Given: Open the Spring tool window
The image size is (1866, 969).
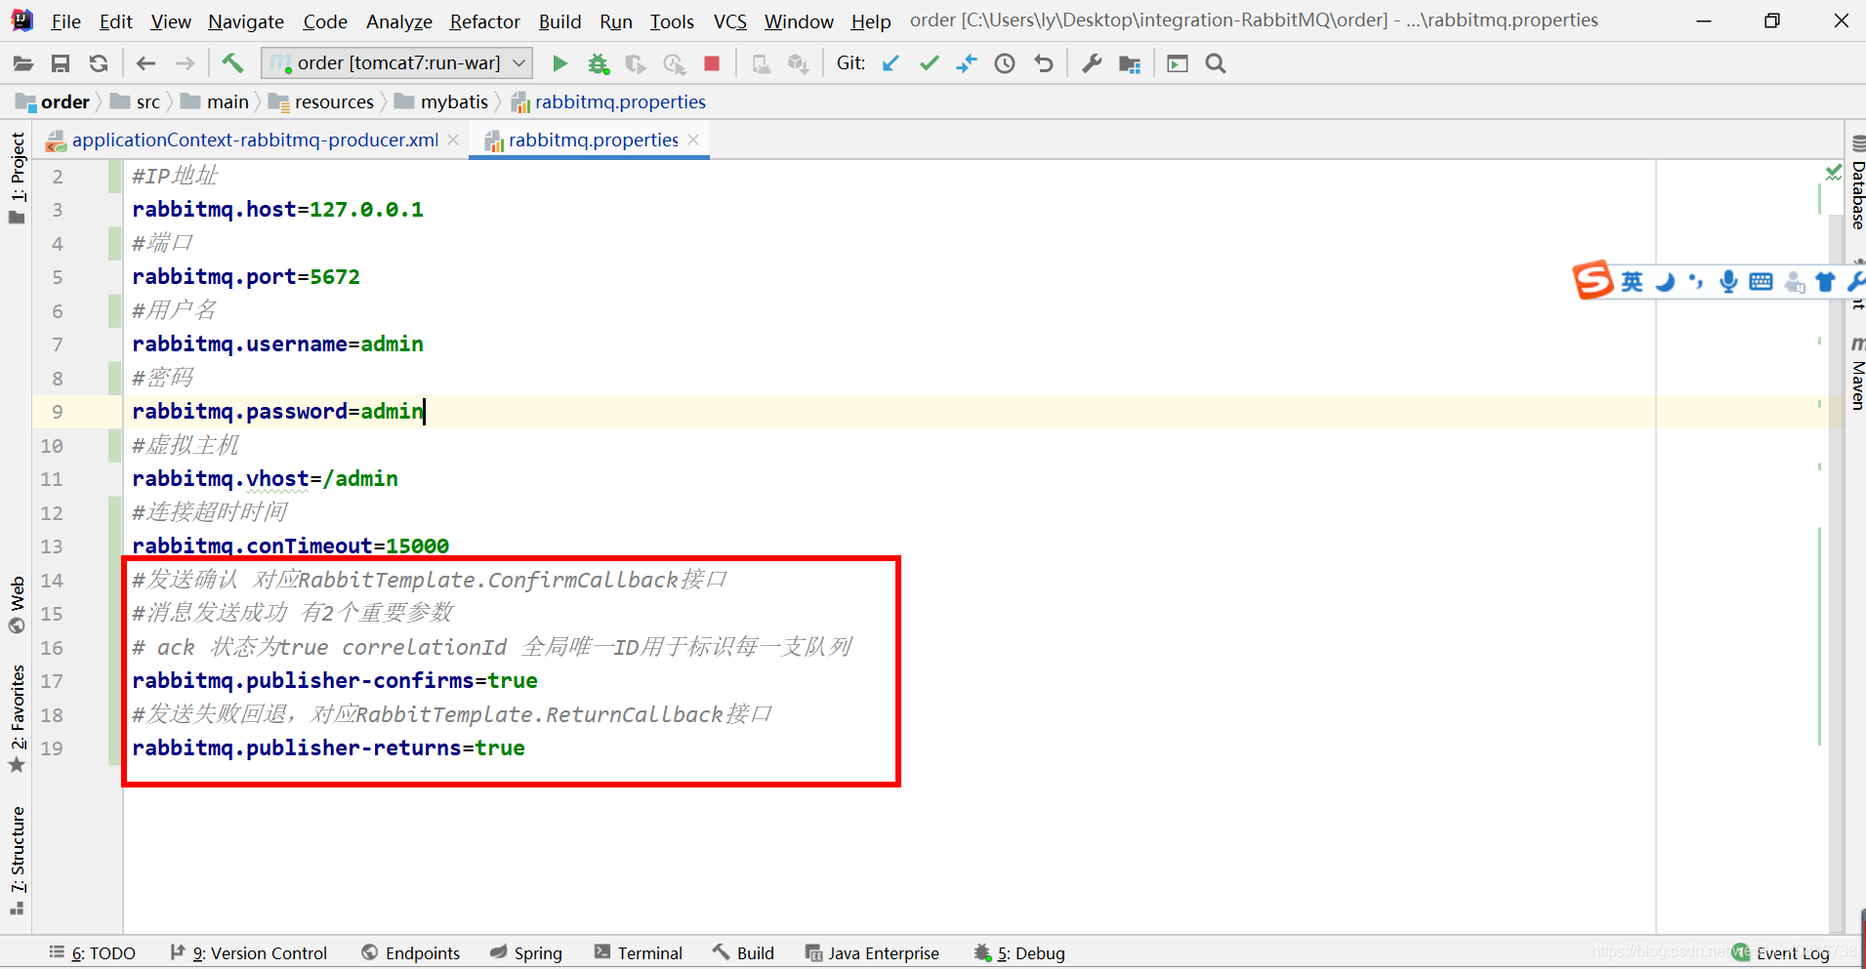Looking at the screenshot, I should coord(526,953).
